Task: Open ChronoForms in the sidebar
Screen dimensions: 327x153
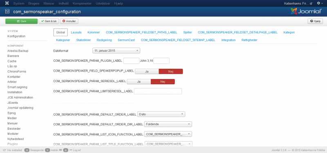Action: pos(17,72)
